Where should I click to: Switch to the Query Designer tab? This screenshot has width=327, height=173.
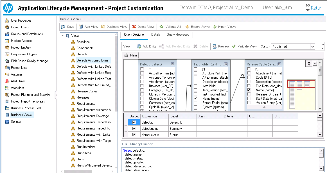click(x=134, y=35)
